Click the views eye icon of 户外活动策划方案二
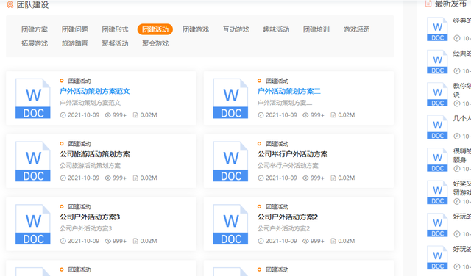The height and width of the screenshot is (276, 471). click(x=305, y=115)
